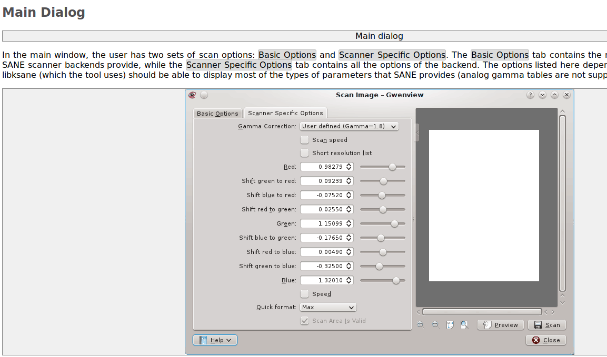Click the Red value input field
The height and width of the screenshot is (357, 607).
(x=323, y=167)
